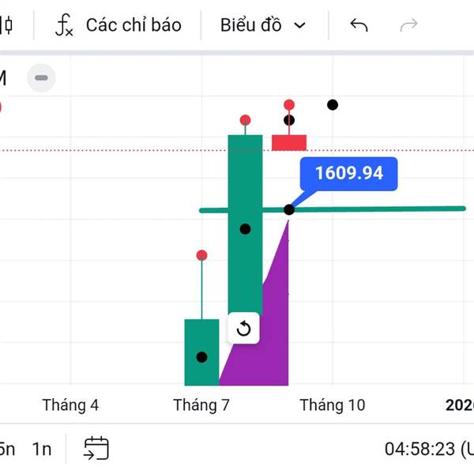Click the Tháng 10 time axis label
The width and height of the screenshot is (474, 474).
333,405
